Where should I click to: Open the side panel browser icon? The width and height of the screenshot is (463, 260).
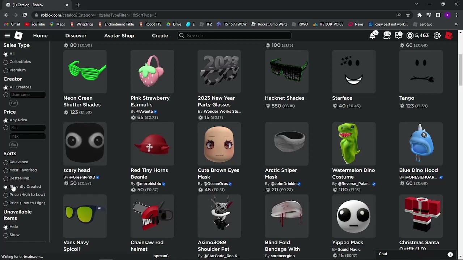click(438, 15)
